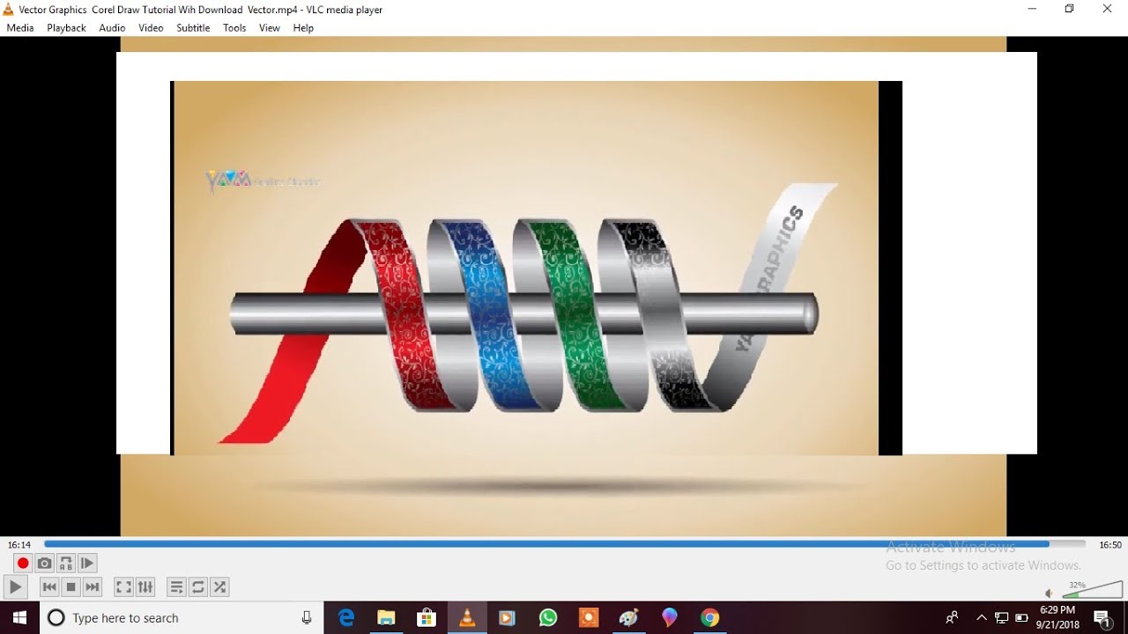
Task: Open the Media menu
Action: point(20,28)
